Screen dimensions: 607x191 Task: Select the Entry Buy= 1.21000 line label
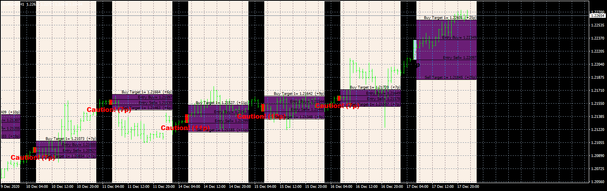point(79,145)
